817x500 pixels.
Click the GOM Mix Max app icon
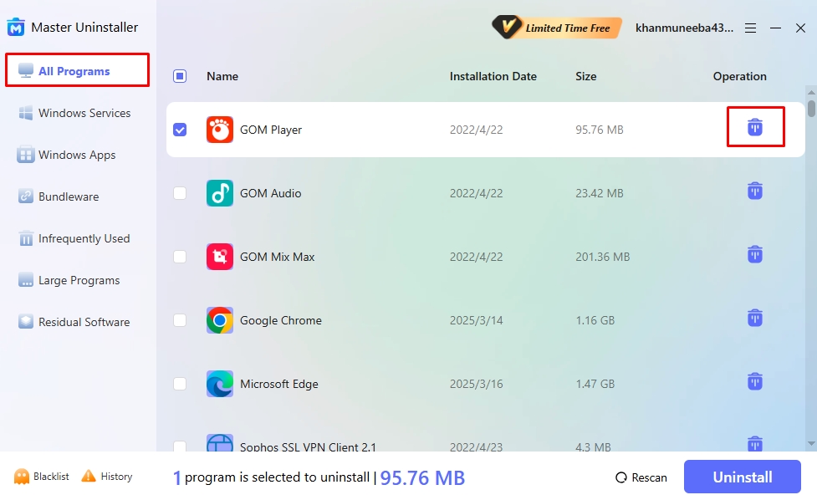[x=219, y=257]
